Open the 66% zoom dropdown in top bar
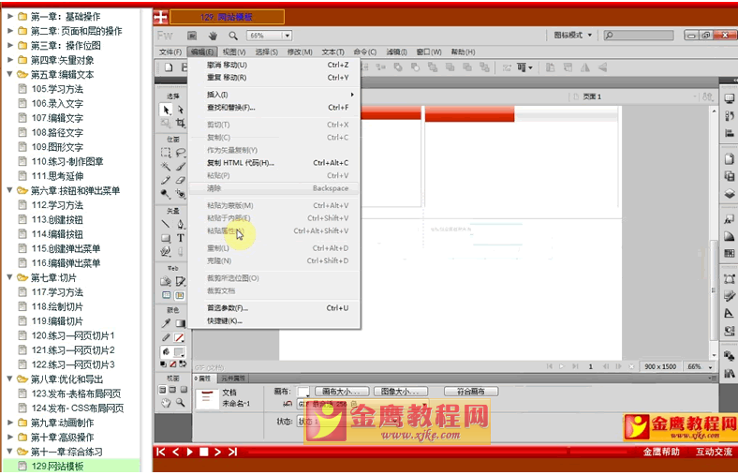738x475 pixels. pos(288,36)
